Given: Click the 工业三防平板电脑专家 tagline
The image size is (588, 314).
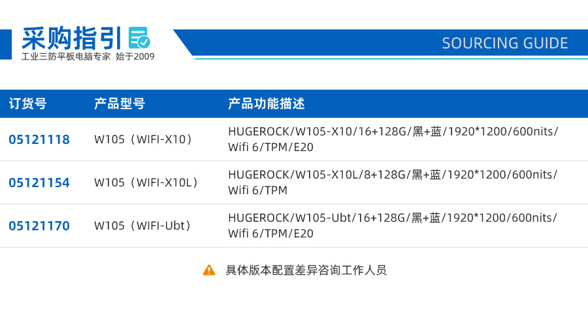Looking at the screenshot, I should (66, 57).
